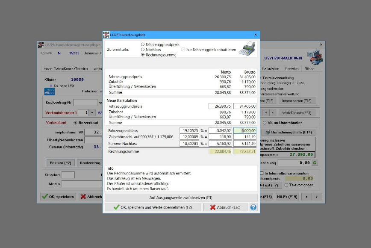Click the green plus icon beside Anzahlung

[315, 163]
